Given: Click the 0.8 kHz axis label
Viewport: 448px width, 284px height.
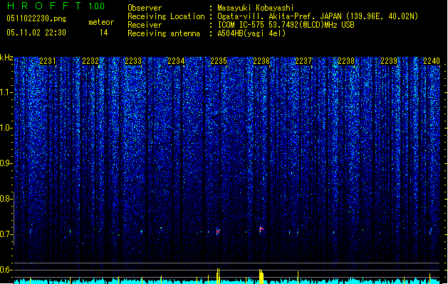Looking at the screenshot, I should pyautogui.click(x=6, y=199).
